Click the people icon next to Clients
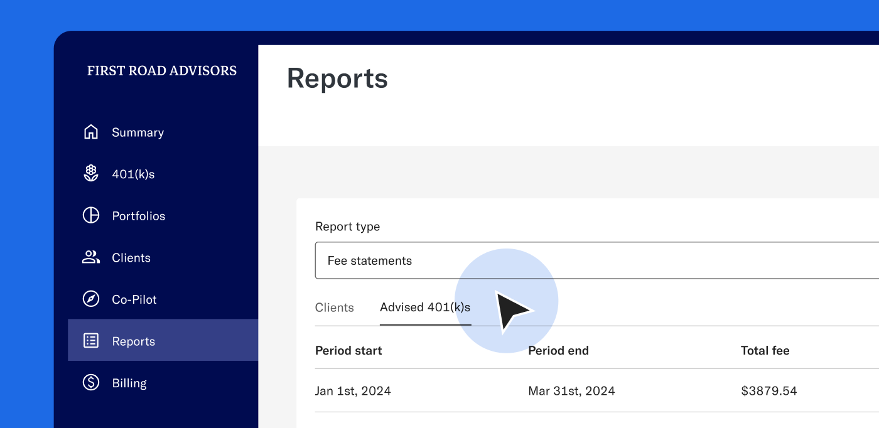This screenshot has width=879, height=428. coord(91,257)
